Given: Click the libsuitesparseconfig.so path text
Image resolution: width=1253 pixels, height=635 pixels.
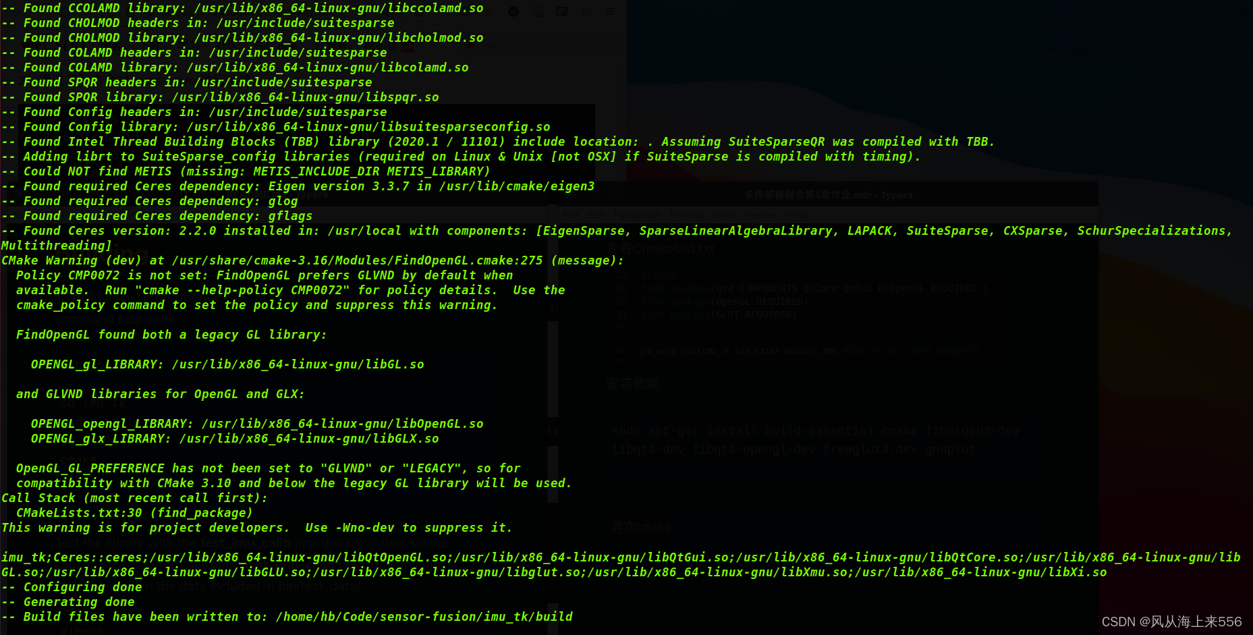Looking at the screenshot, I should tap(368, 127).
